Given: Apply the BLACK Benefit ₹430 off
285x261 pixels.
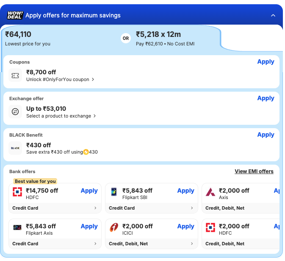Looking at the screenshot, I should coord(266,135).
